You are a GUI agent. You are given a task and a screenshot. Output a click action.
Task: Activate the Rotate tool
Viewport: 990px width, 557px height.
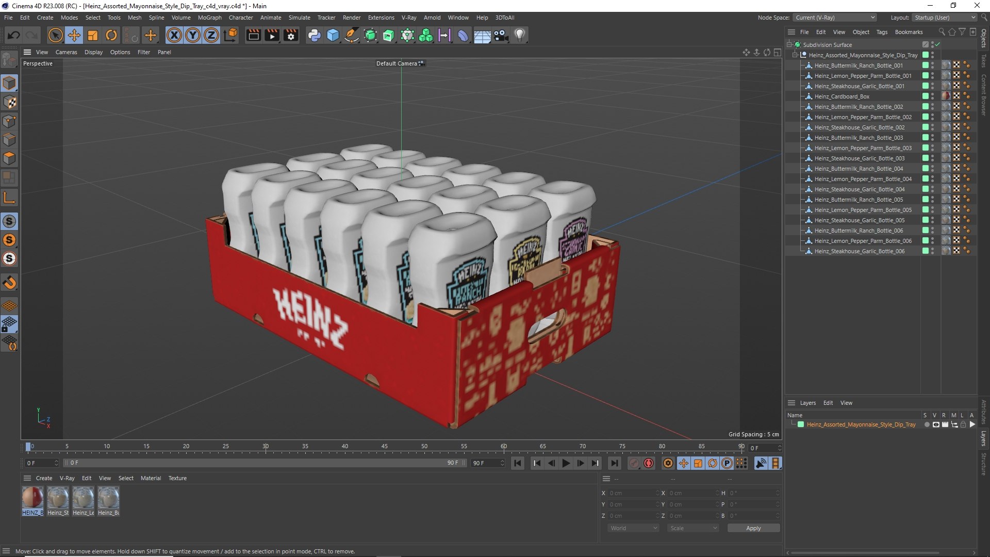click(111, 35)
